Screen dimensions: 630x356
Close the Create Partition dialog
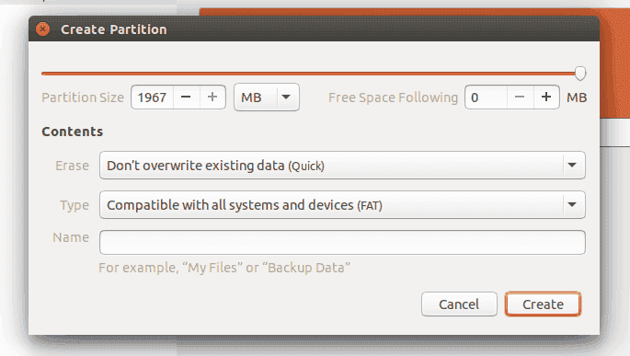coord(42,29)
